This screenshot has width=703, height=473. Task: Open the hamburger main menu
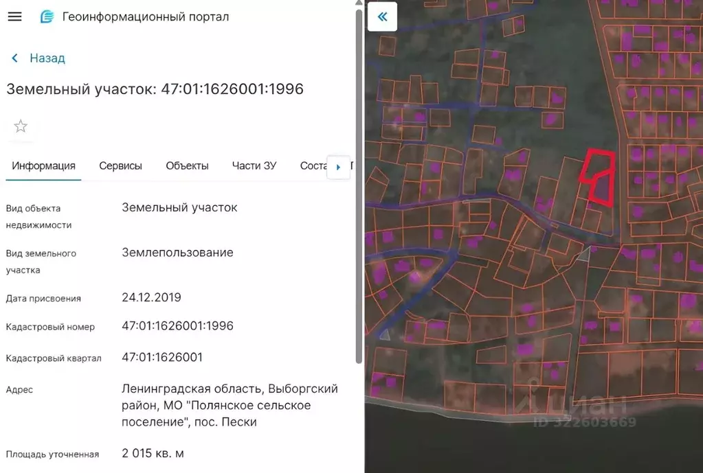[14, 16]
